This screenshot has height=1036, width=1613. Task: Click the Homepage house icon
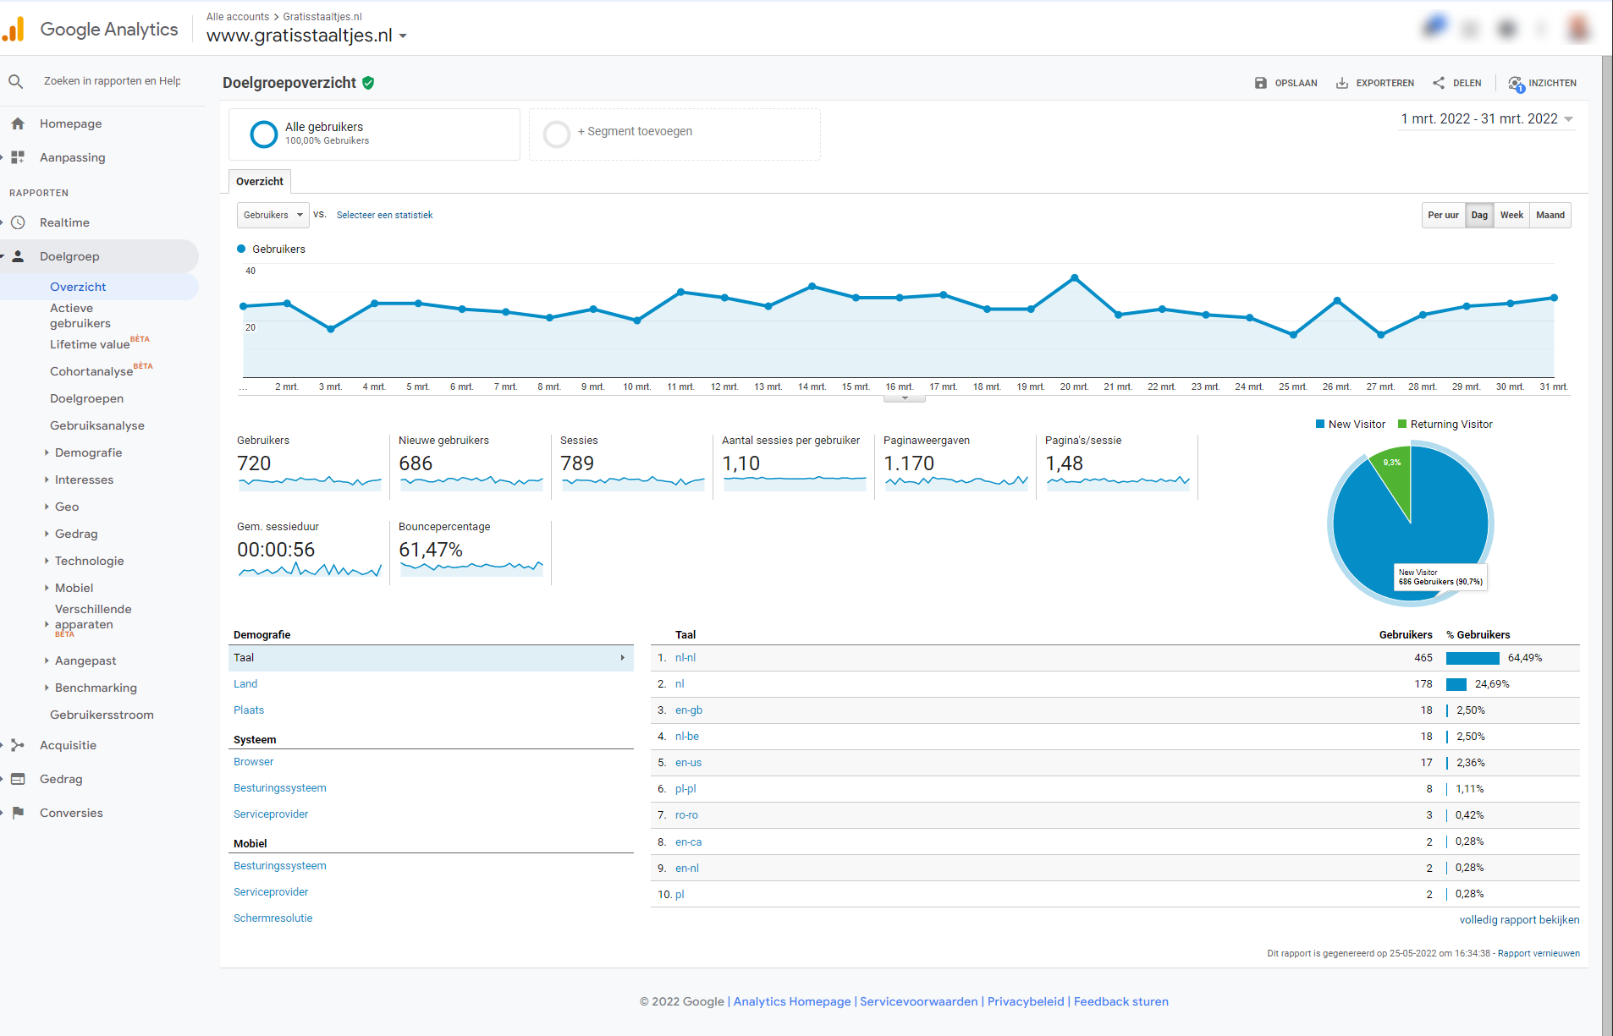click(x=18, y=123)
